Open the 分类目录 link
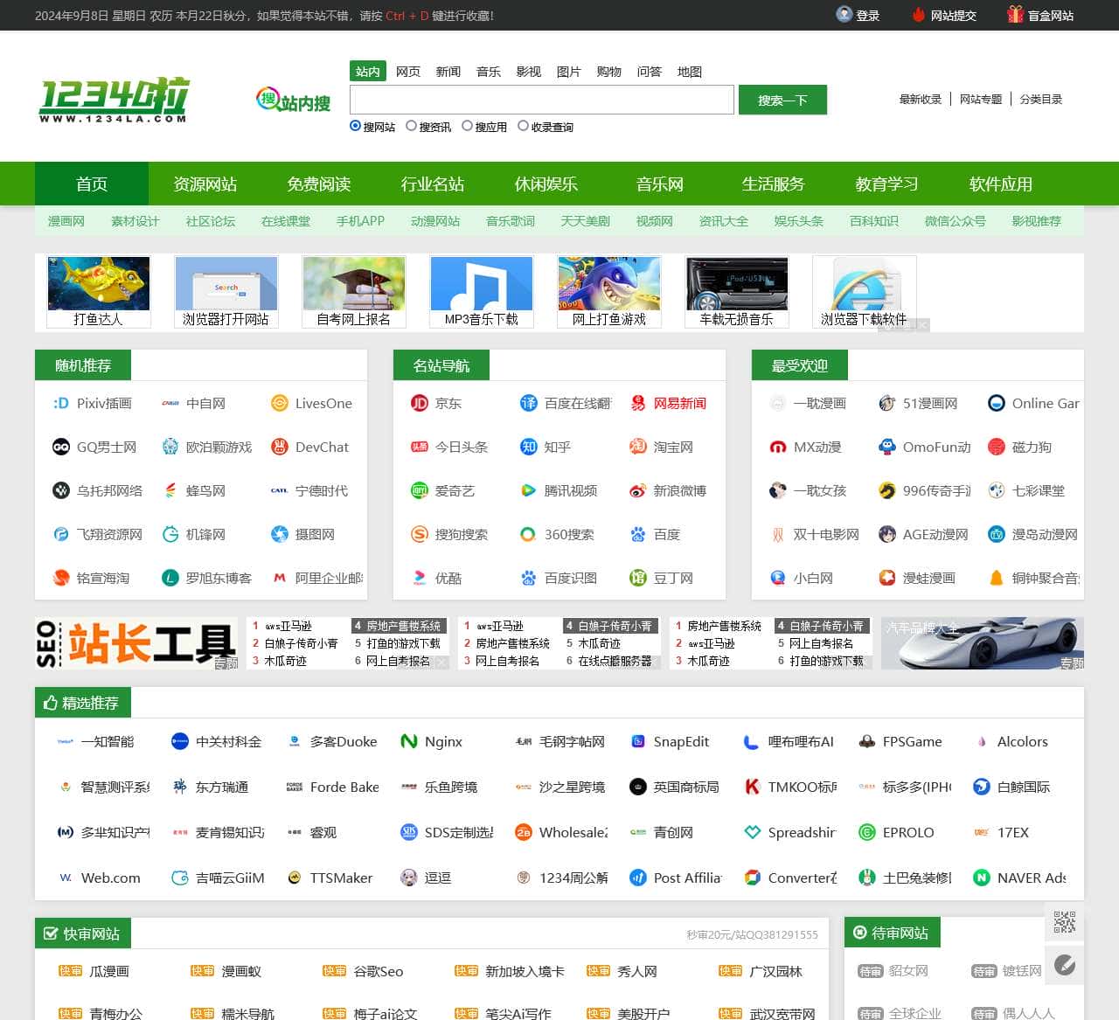This screenshot has width=1119, height=1020. (x=1040, y=99)
